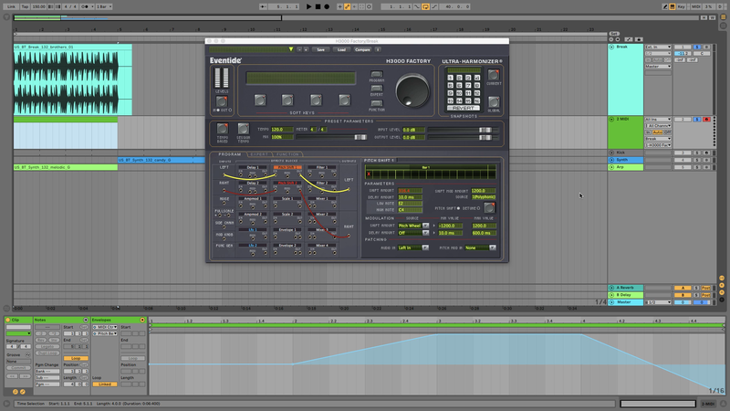Arm the transport Record button
Image resolution: width=730 pixels, height=411 pixels.
coord(327,6)
